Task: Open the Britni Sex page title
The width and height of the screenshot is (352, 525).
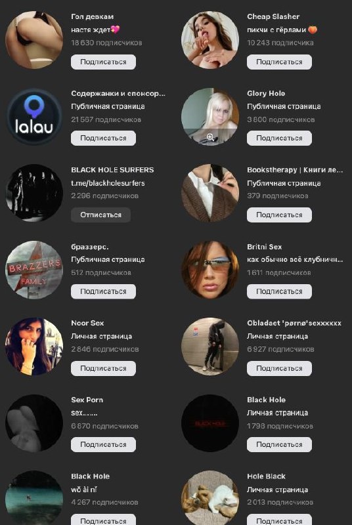Action: (x=265, y=247)
